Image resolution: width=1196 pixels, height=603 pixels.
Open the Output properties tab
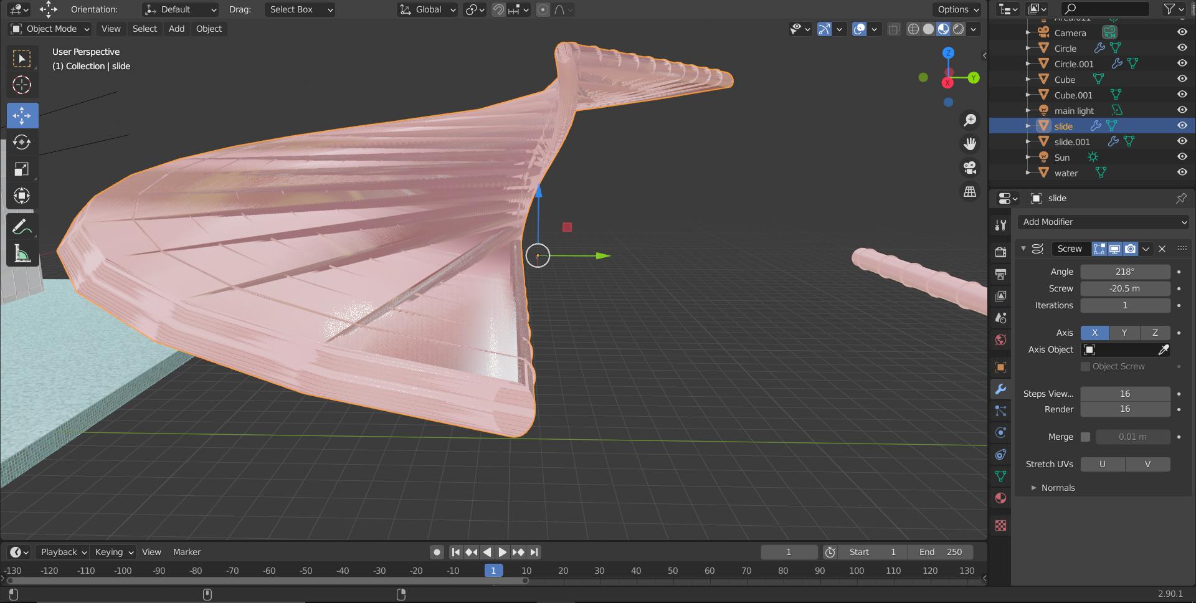[x=1000, y=273]
